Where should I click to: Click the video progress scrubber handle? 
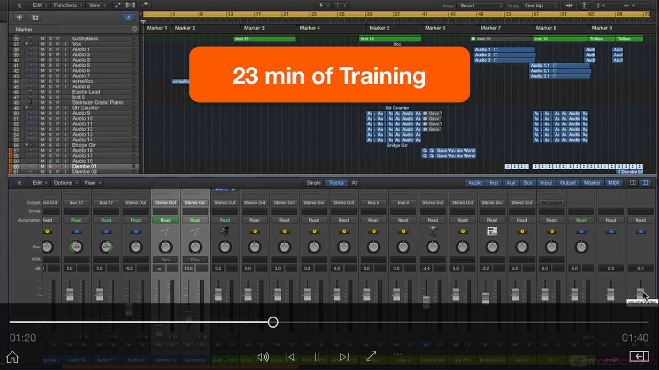coord(273,322)
